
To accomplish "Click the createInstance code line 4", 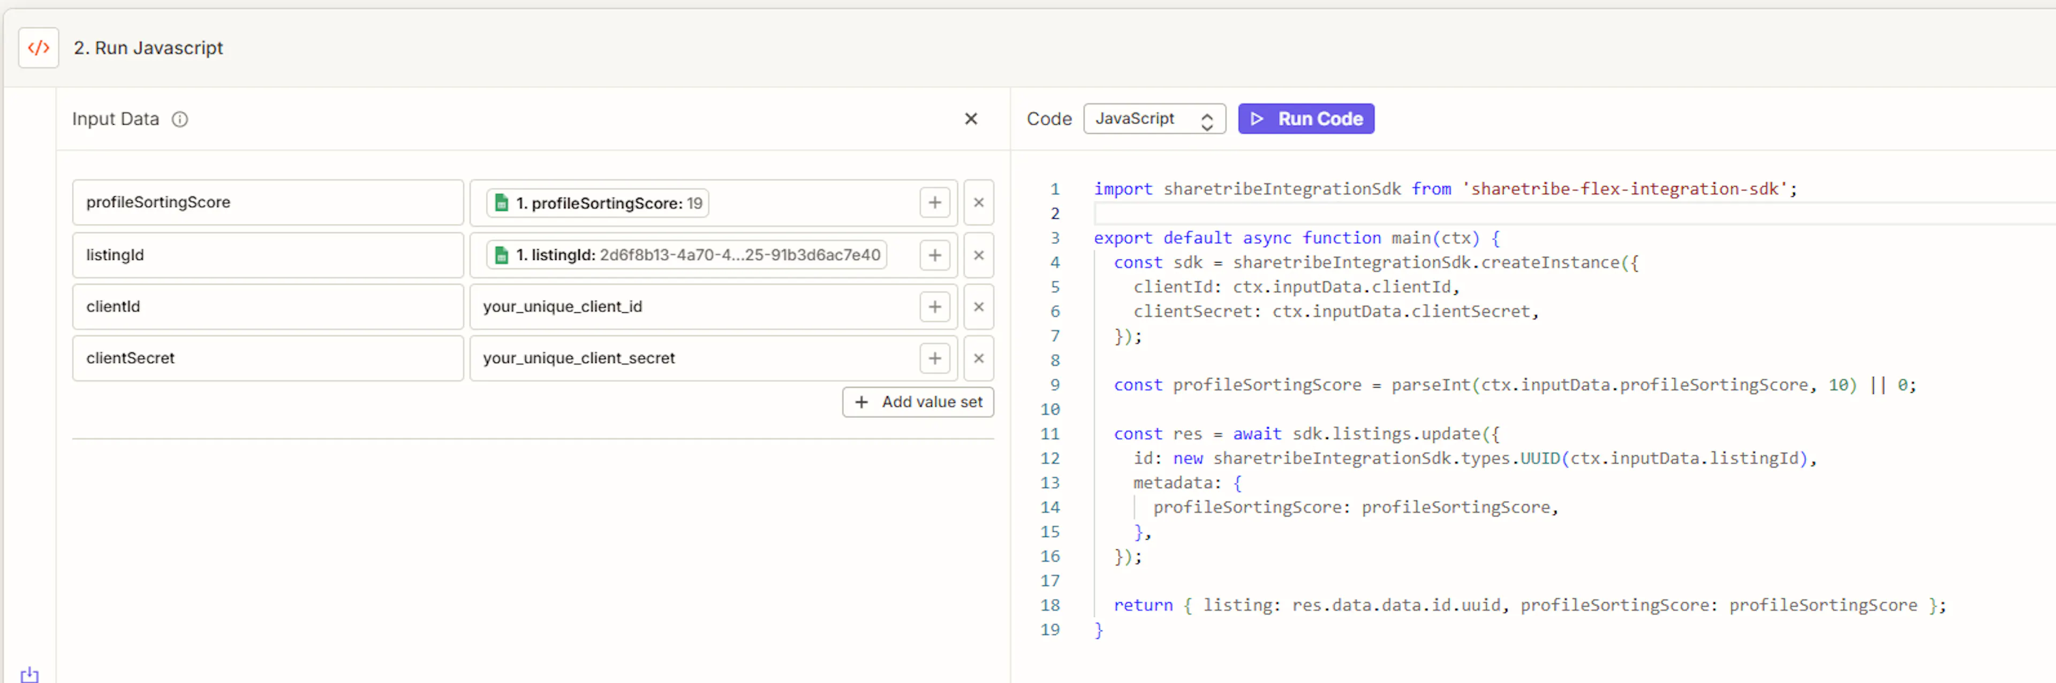I will pos(1376,263).
